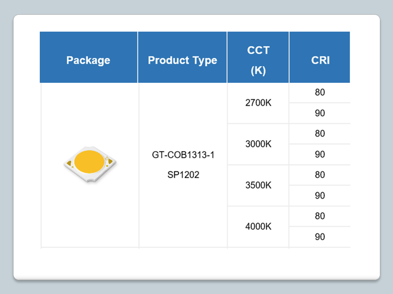Select the 3500K color temperature cell
Viewport: 393px width, 294px height.
click(258, 185)
